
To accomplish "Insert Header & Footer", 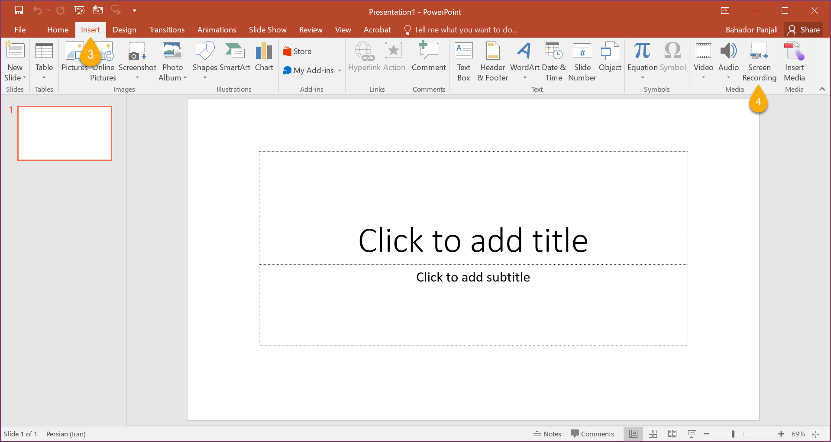I will pos(492,61).
